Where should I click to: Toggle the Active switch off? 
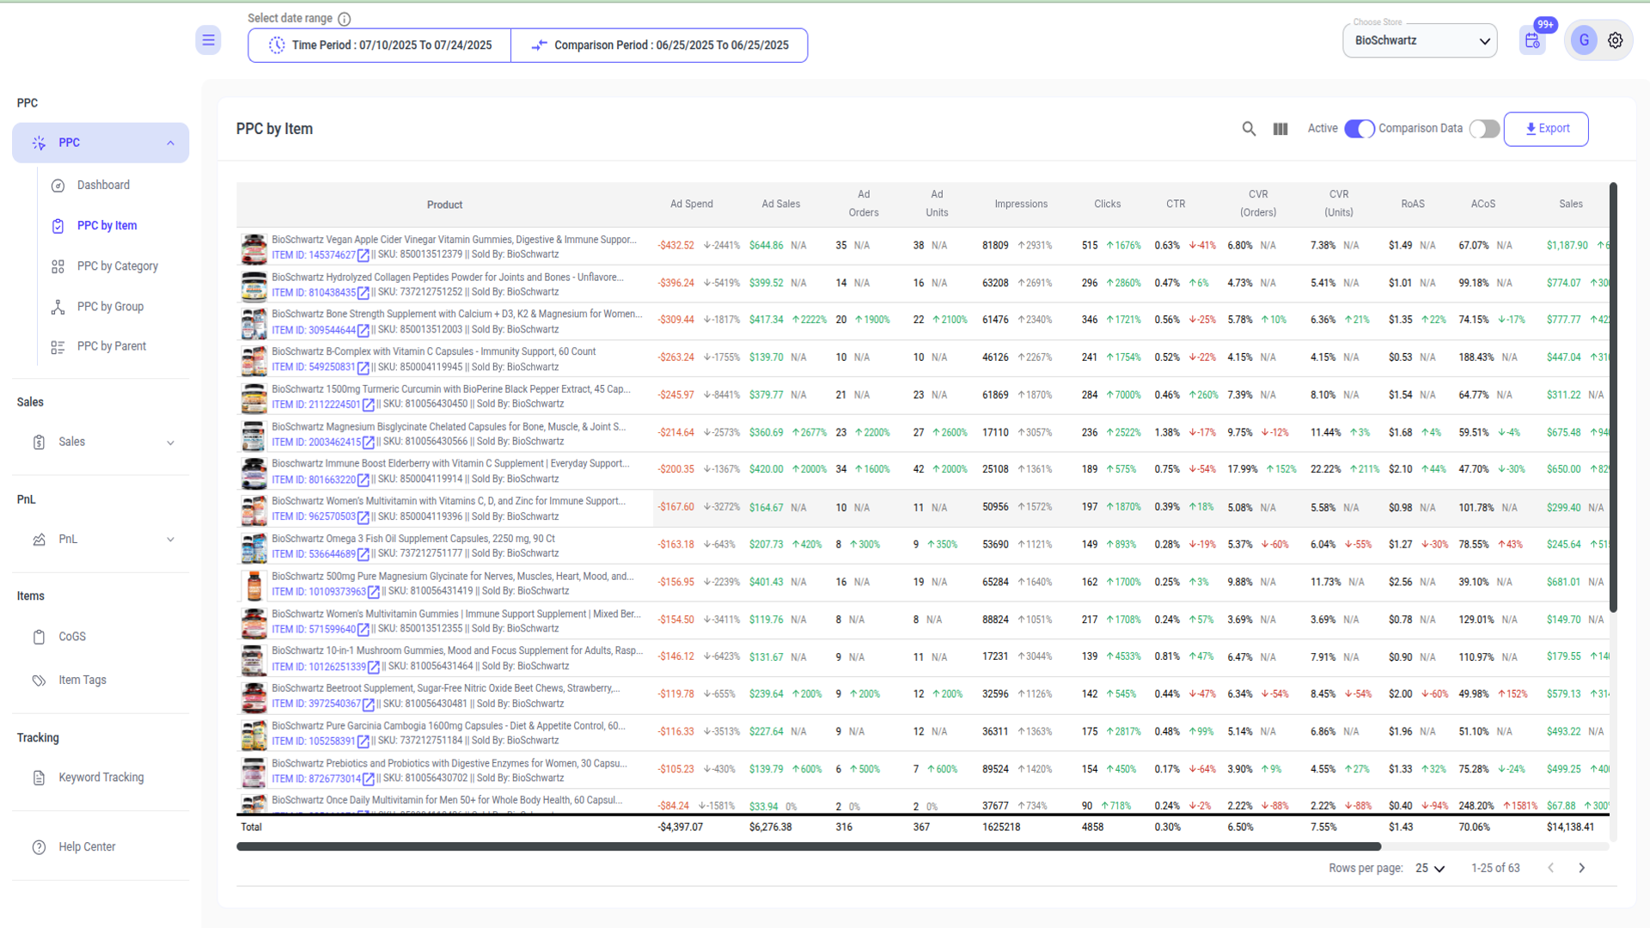pos(1360,129)
